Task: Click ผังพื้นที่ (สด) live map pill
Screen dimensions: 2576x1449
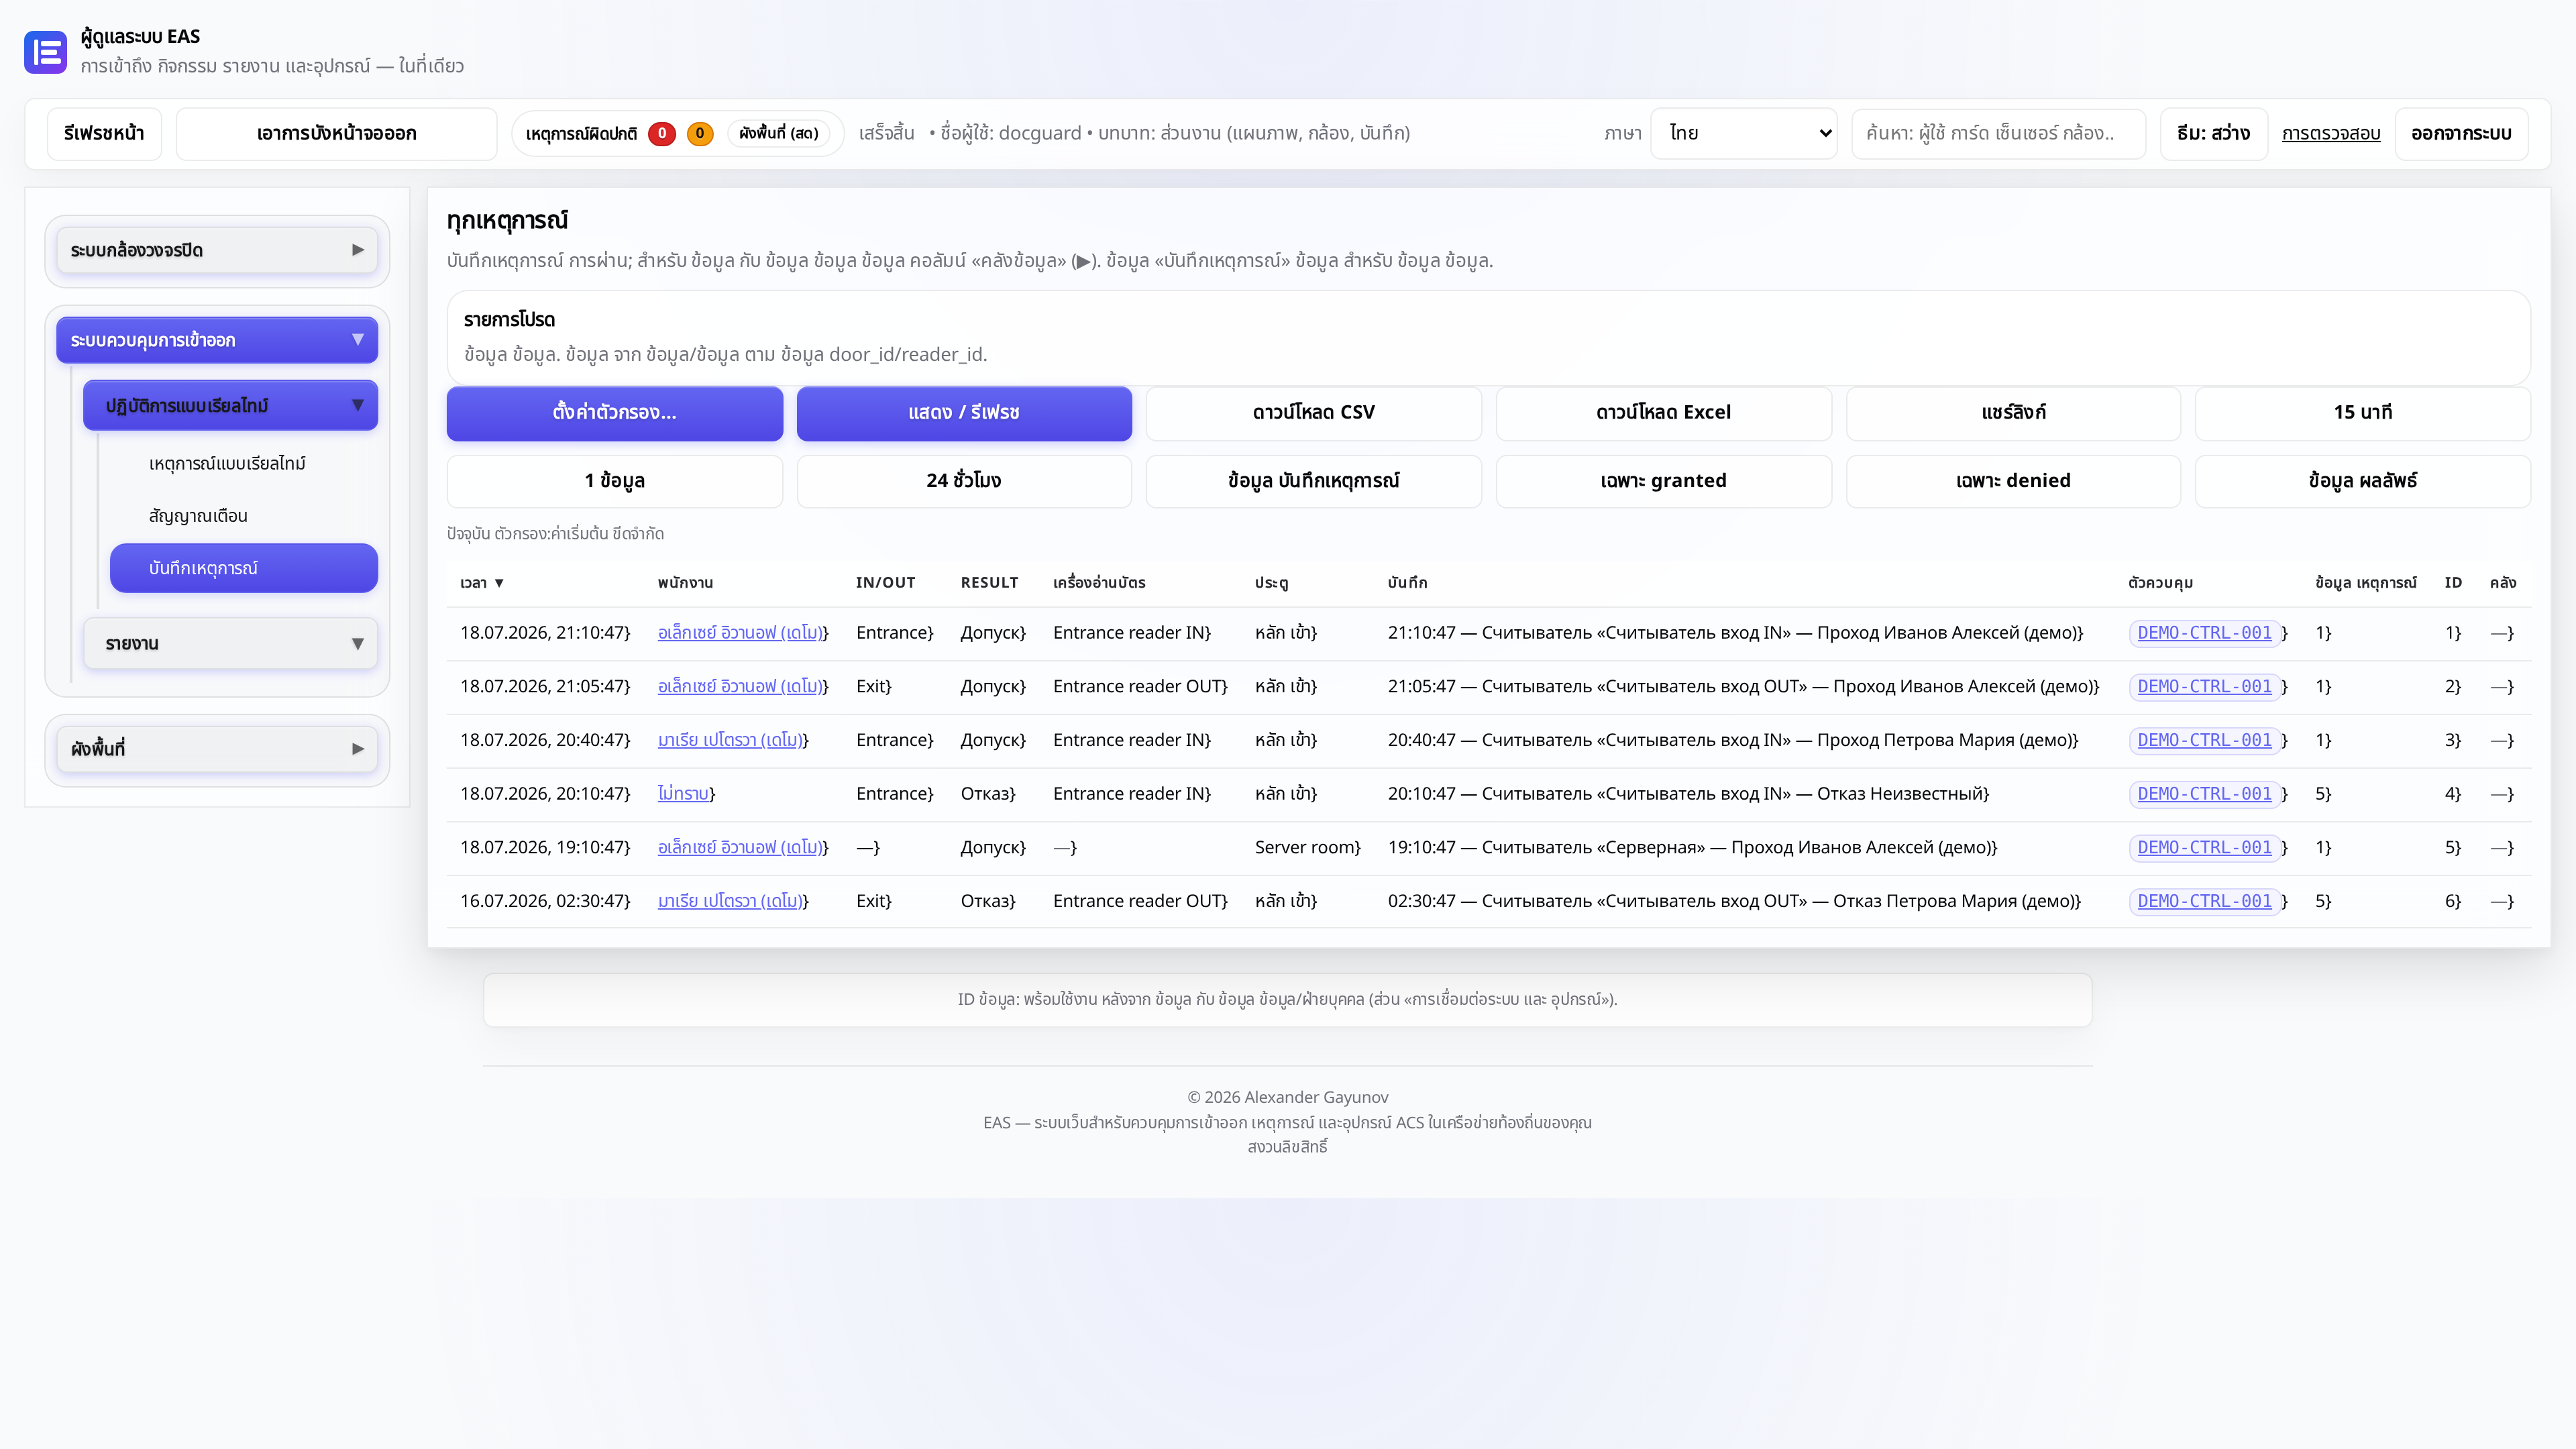Action: point(778,133)
